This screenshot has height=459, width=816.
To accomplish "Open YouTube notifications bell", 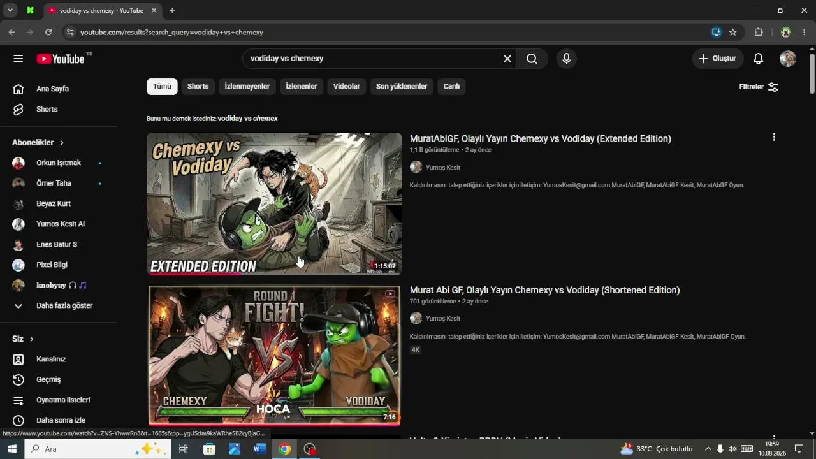I will click(758, 59).
